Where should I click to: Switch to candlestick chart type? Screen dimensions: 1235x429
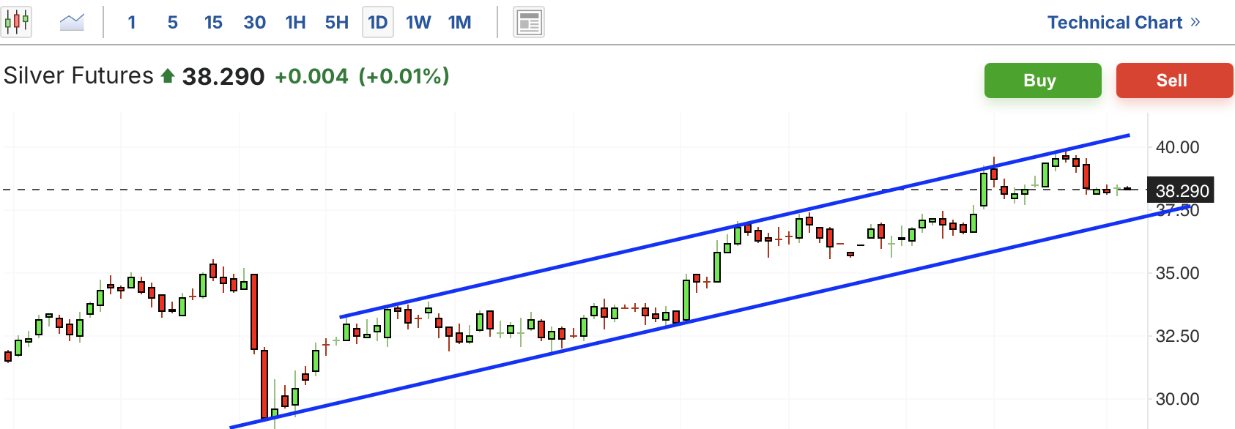point(16,22)
